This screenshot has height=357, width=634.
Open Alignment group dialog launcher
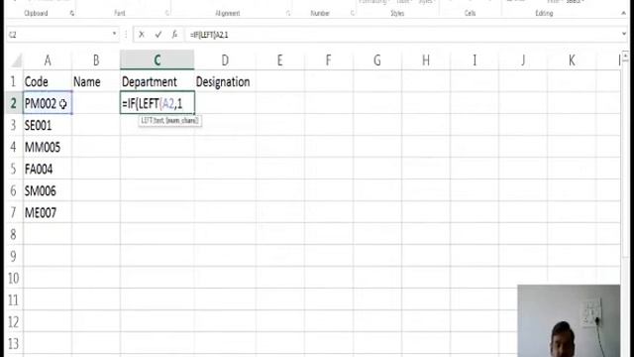pyautogui.click(x=288, y=13)
